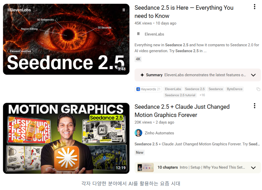The width and height of the screenshot is (262, 190).
Task: Click the 20K views • 2 days ago text
Action: click(x=154, y=122)
